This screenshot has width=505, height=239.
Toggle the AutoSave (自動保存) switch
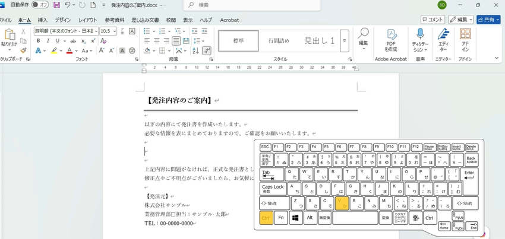(40, 5)
